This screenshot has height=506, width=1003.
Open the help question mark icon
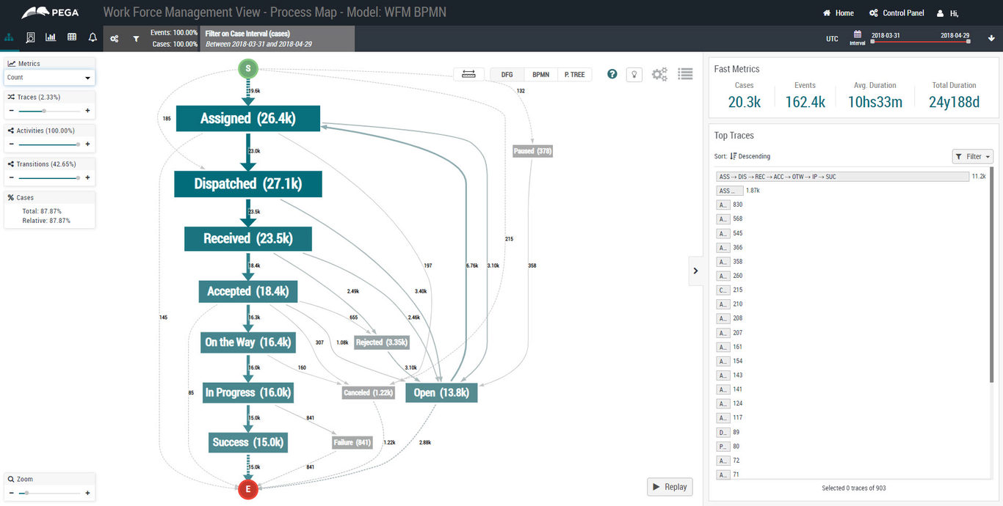612,74
